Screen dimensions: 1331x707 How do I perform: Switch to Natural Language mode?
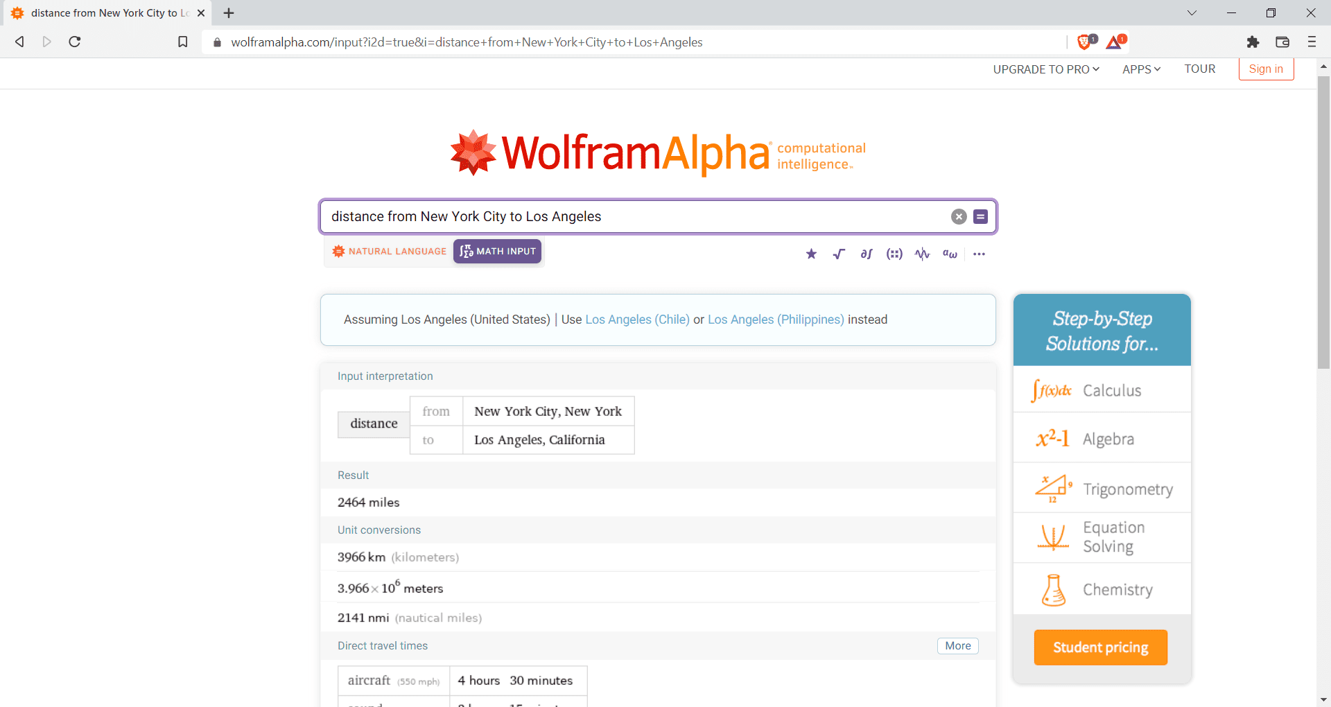390,251
